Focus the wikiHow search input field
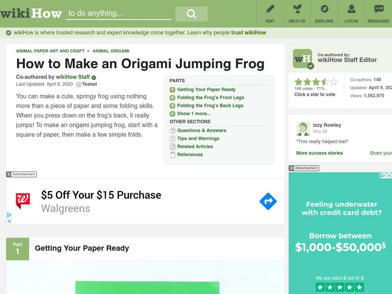 119,14
